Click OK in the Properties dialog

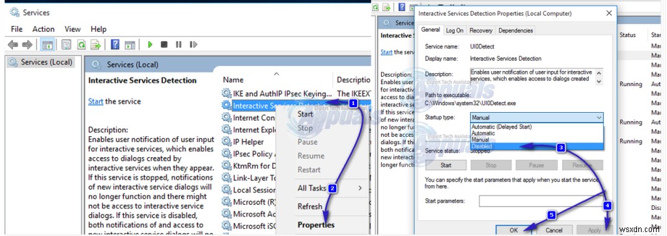514,231
